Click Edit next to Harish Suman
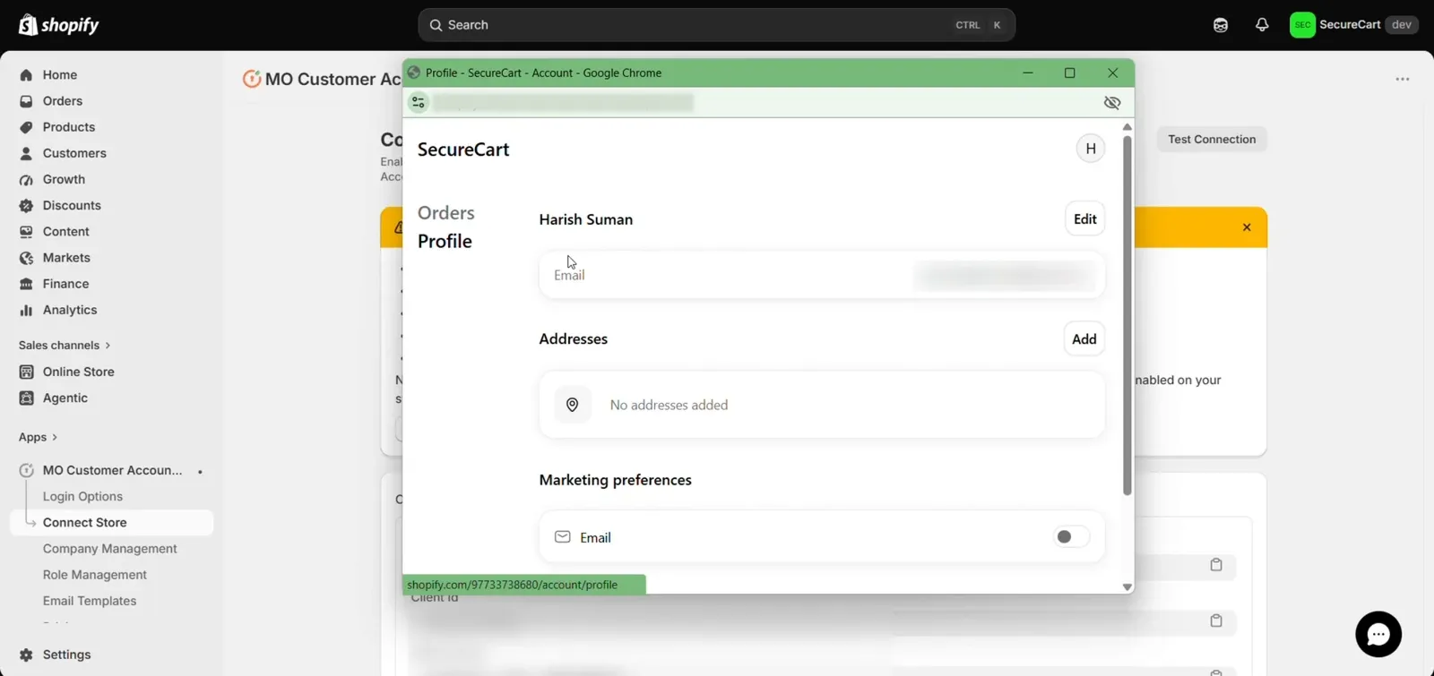Screen dimensions: 1434x676 pos(1085,219)
